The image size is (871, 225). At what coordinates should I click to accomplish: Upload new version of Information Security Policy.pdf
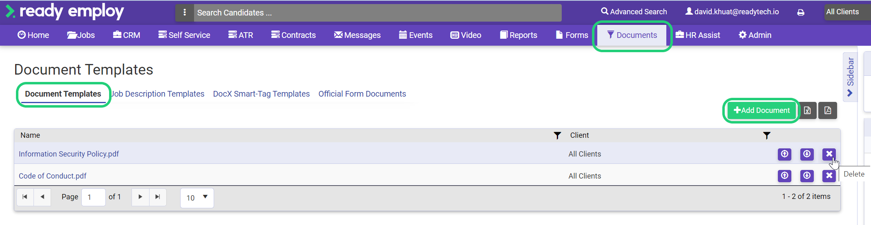click(x=784, y=154)
